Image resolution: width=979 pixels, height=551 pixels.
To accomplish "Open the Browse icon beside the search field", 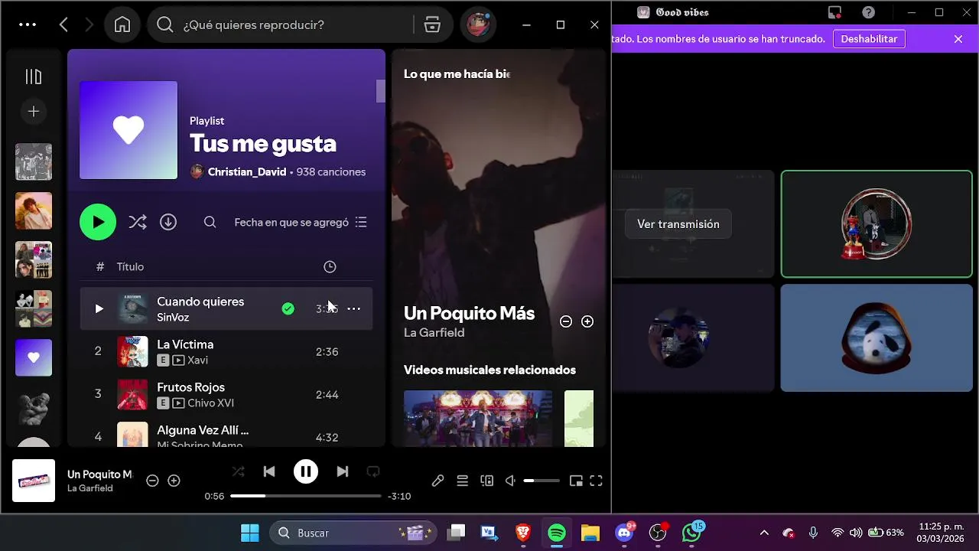I will (432, 25).
